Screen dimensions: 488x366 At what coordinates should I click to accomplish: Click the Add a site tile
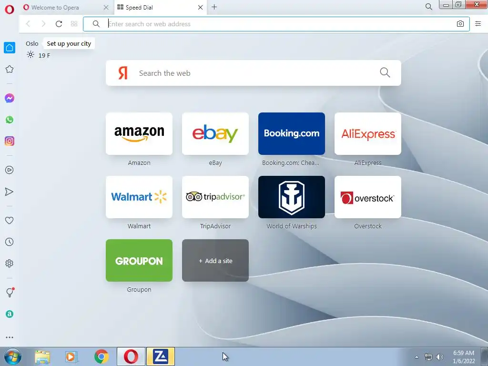click(x=215, y=261)
